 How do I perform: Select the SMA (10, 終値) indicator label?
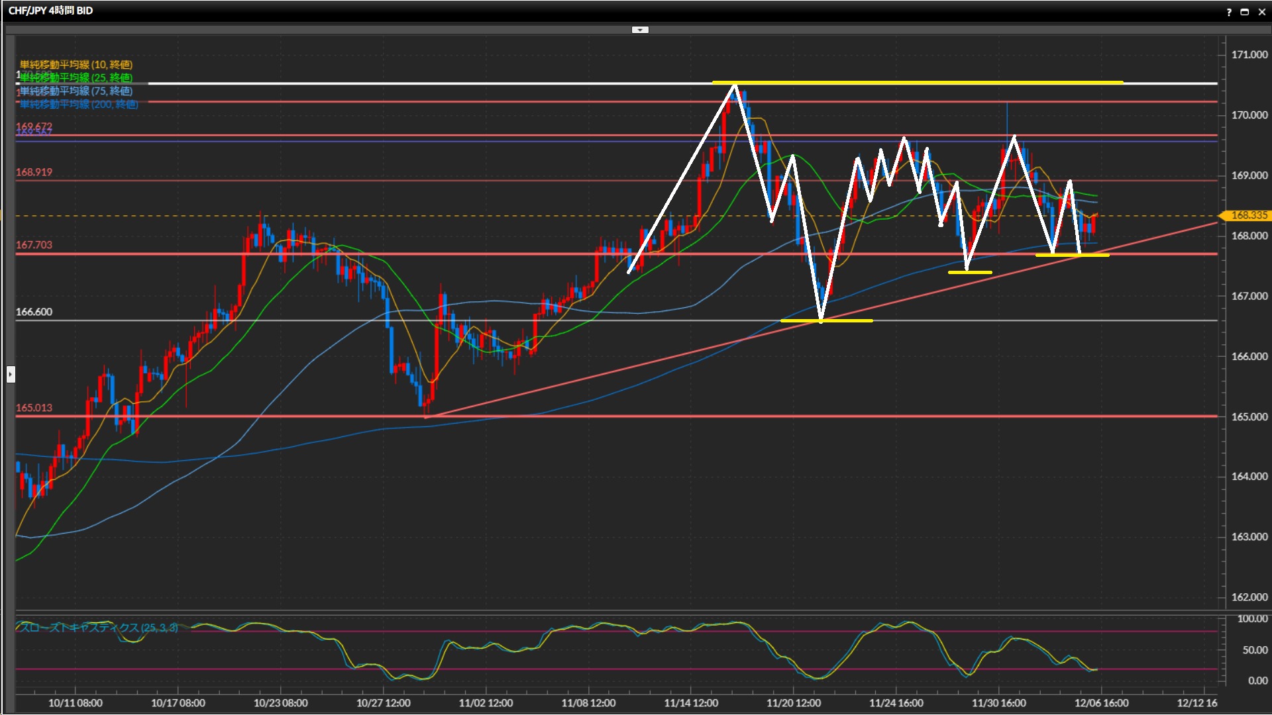76,64
